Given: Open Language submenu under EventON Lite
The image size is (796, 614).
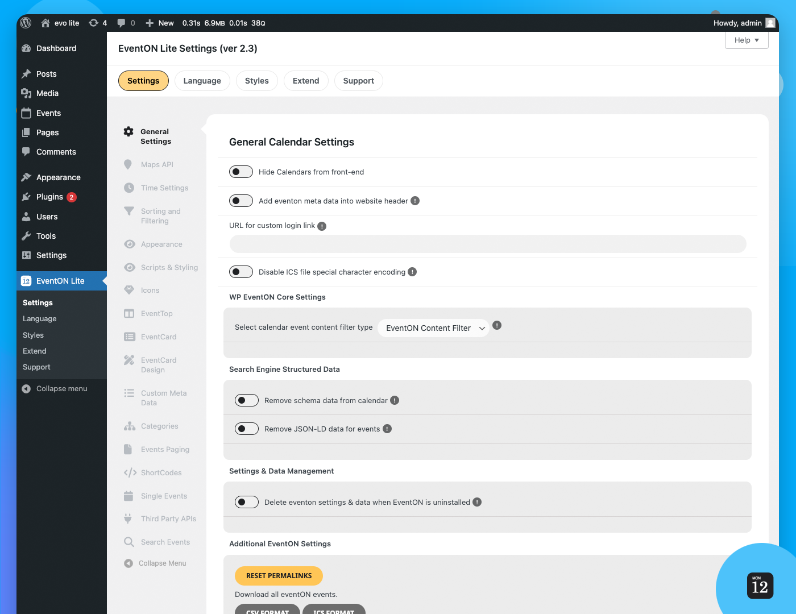Looking at the screenshot, I should (40, 319).
